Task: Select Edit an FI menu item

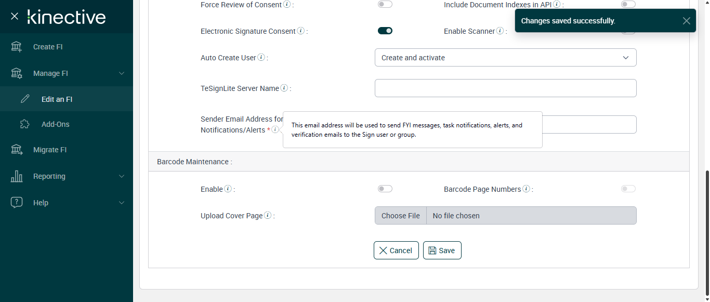Action: pos(57,99)
